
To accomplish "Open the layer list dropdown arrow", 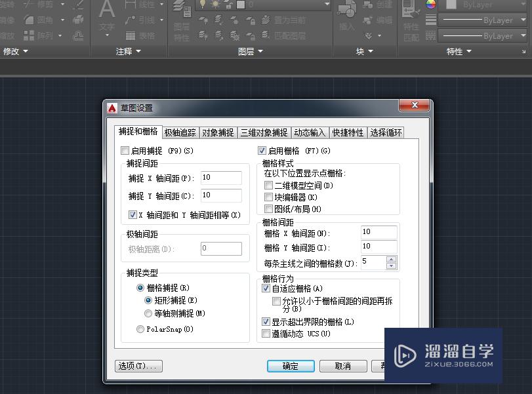I will (x=327, y=4).
